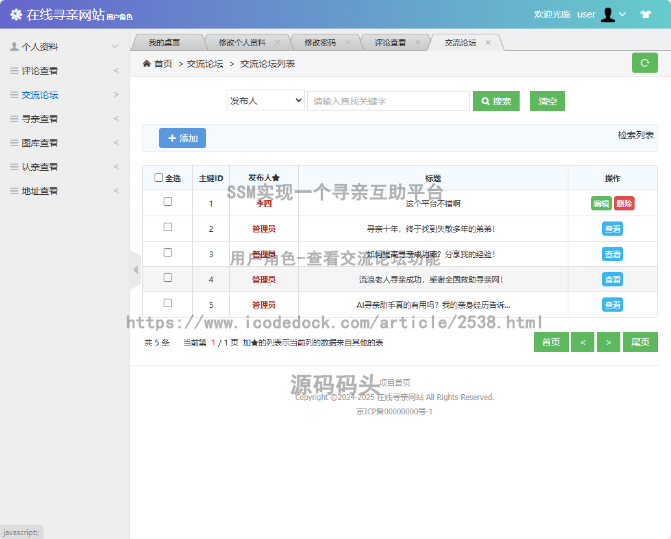Close the 交流论坛 tab
Viewport: 671px width, 539px height.
(x=488, y=42)
